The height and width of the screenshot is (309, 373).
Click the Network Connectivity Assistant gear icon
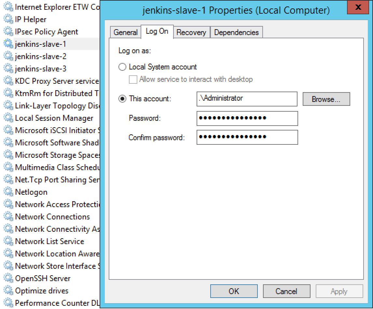point(8,229)
